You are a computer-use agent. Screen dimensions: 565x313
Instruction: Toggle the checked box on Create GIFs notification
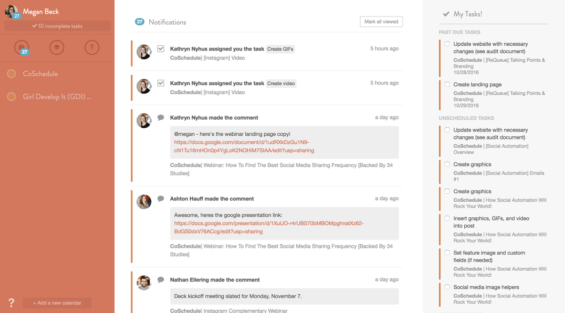pos(161,49)
